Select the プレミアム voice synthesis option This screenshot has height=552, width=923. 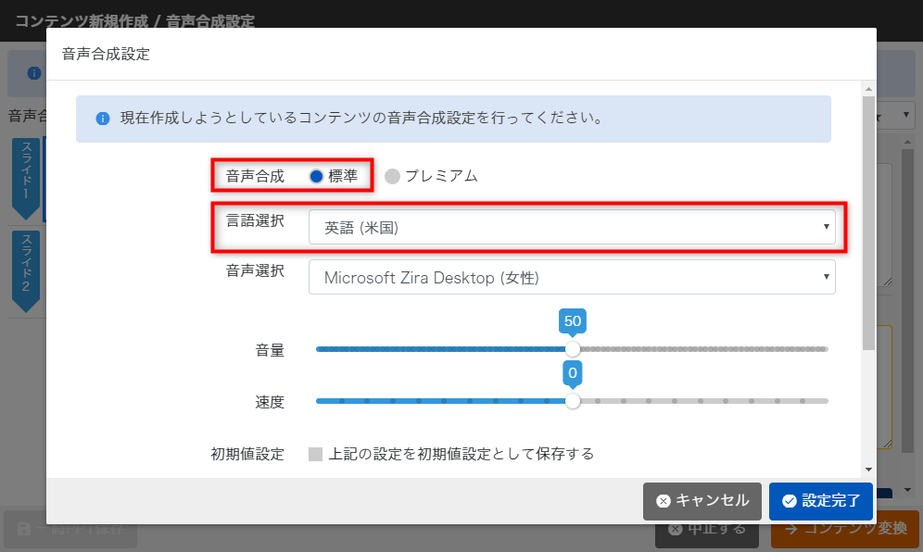click(392, 176)
